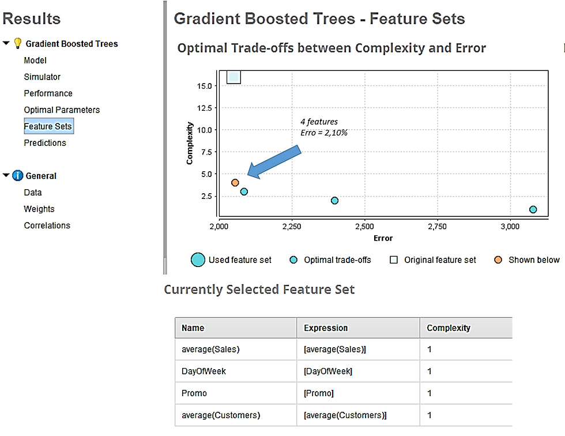Open the Correlations view under General
This screenshot has height=436, width=565.
pyautogui.click(x=47, y=225)
